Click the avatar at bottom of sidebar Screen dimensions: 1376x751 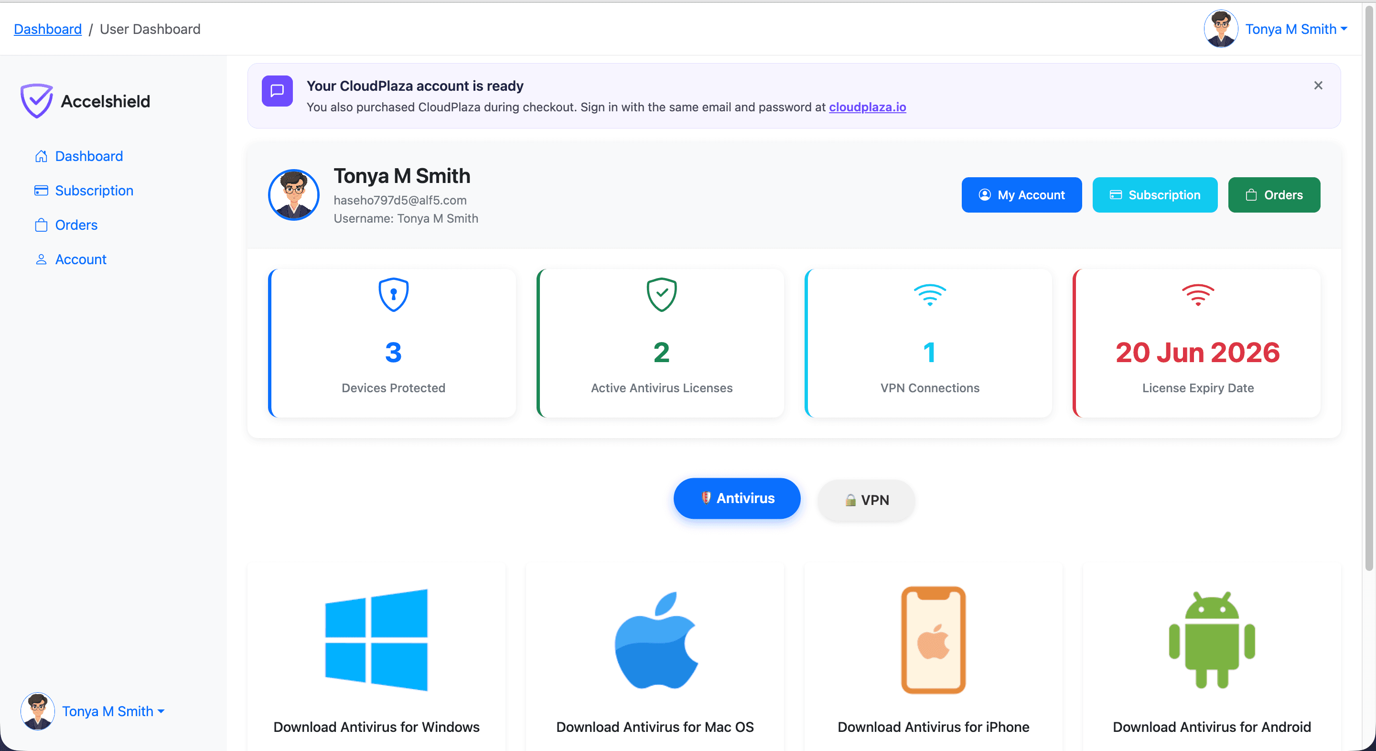pos(37,711)
